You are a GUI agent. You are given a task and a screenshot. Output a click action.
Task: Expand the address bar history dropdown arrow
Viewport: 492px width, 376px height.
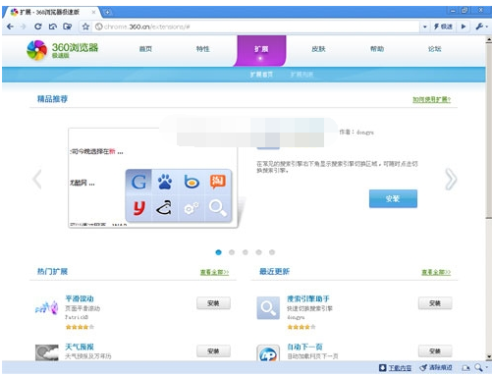(x=424, y=27)
